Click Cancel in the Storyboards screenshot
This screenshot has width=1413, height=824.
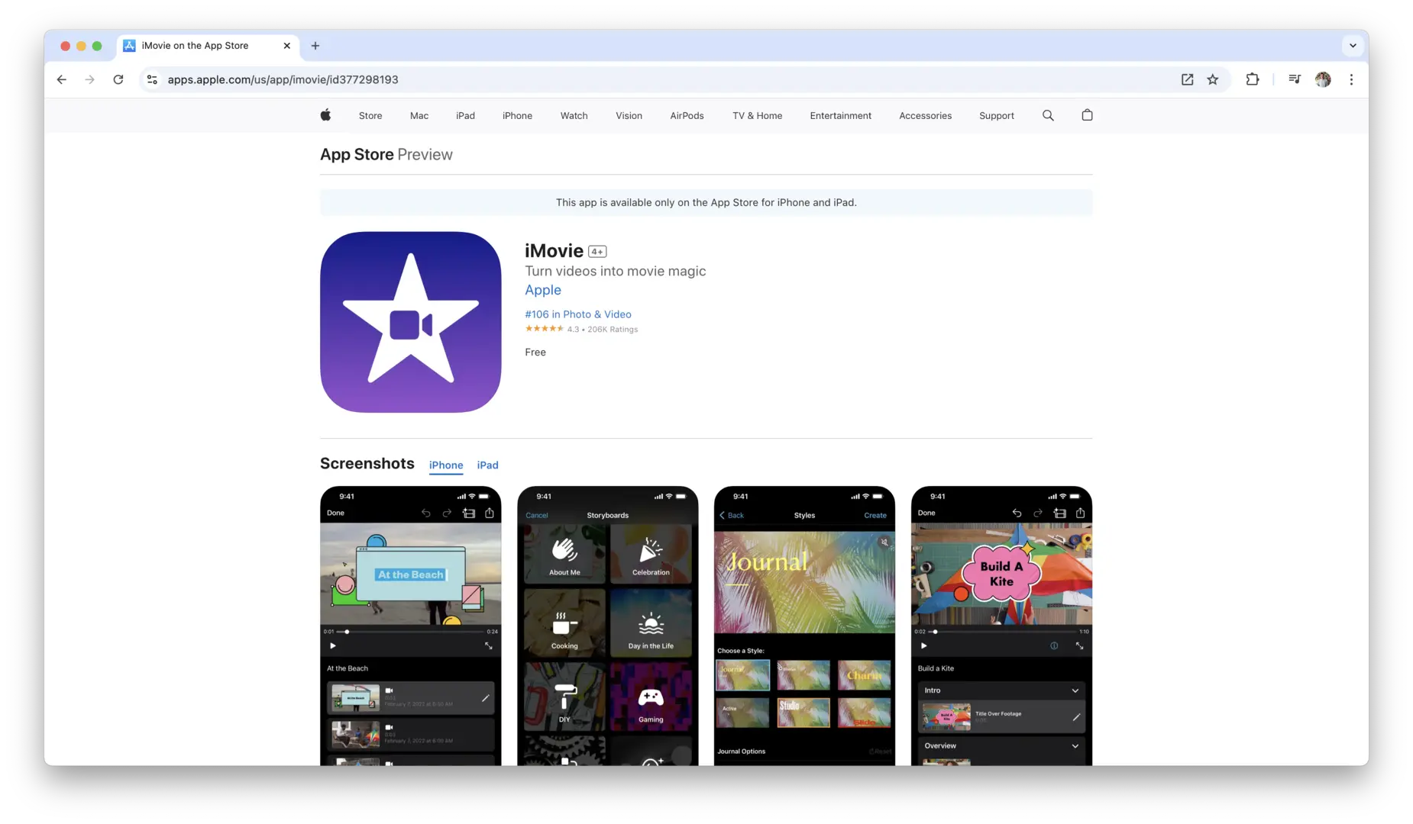(537, 515)
